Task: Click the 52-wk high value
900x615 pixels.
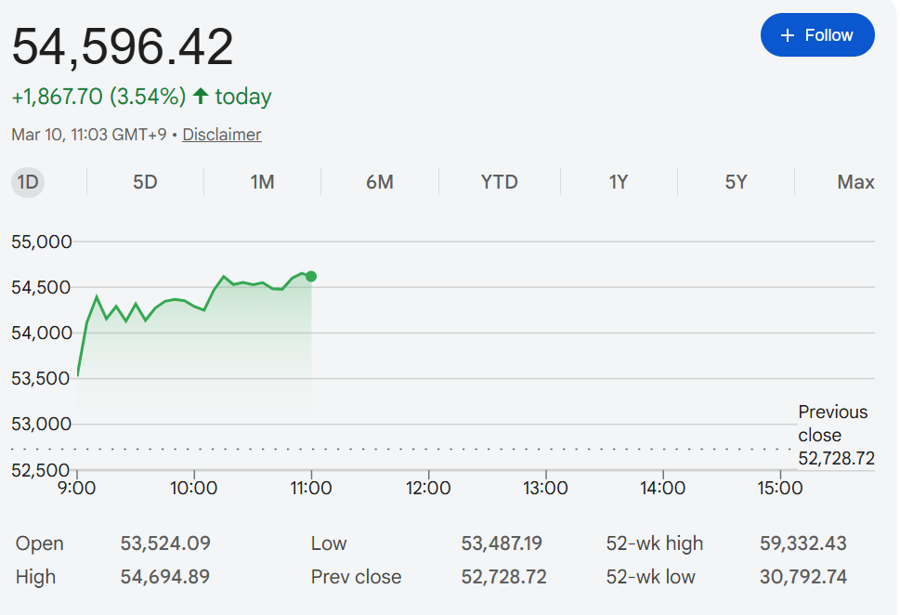Action: [x=803, y=543]
